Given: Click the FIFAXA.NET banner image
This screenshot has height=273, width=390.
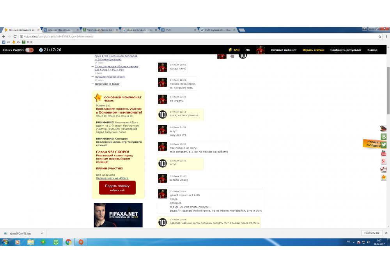Looking at the screenshot, I should click(118, 215).
